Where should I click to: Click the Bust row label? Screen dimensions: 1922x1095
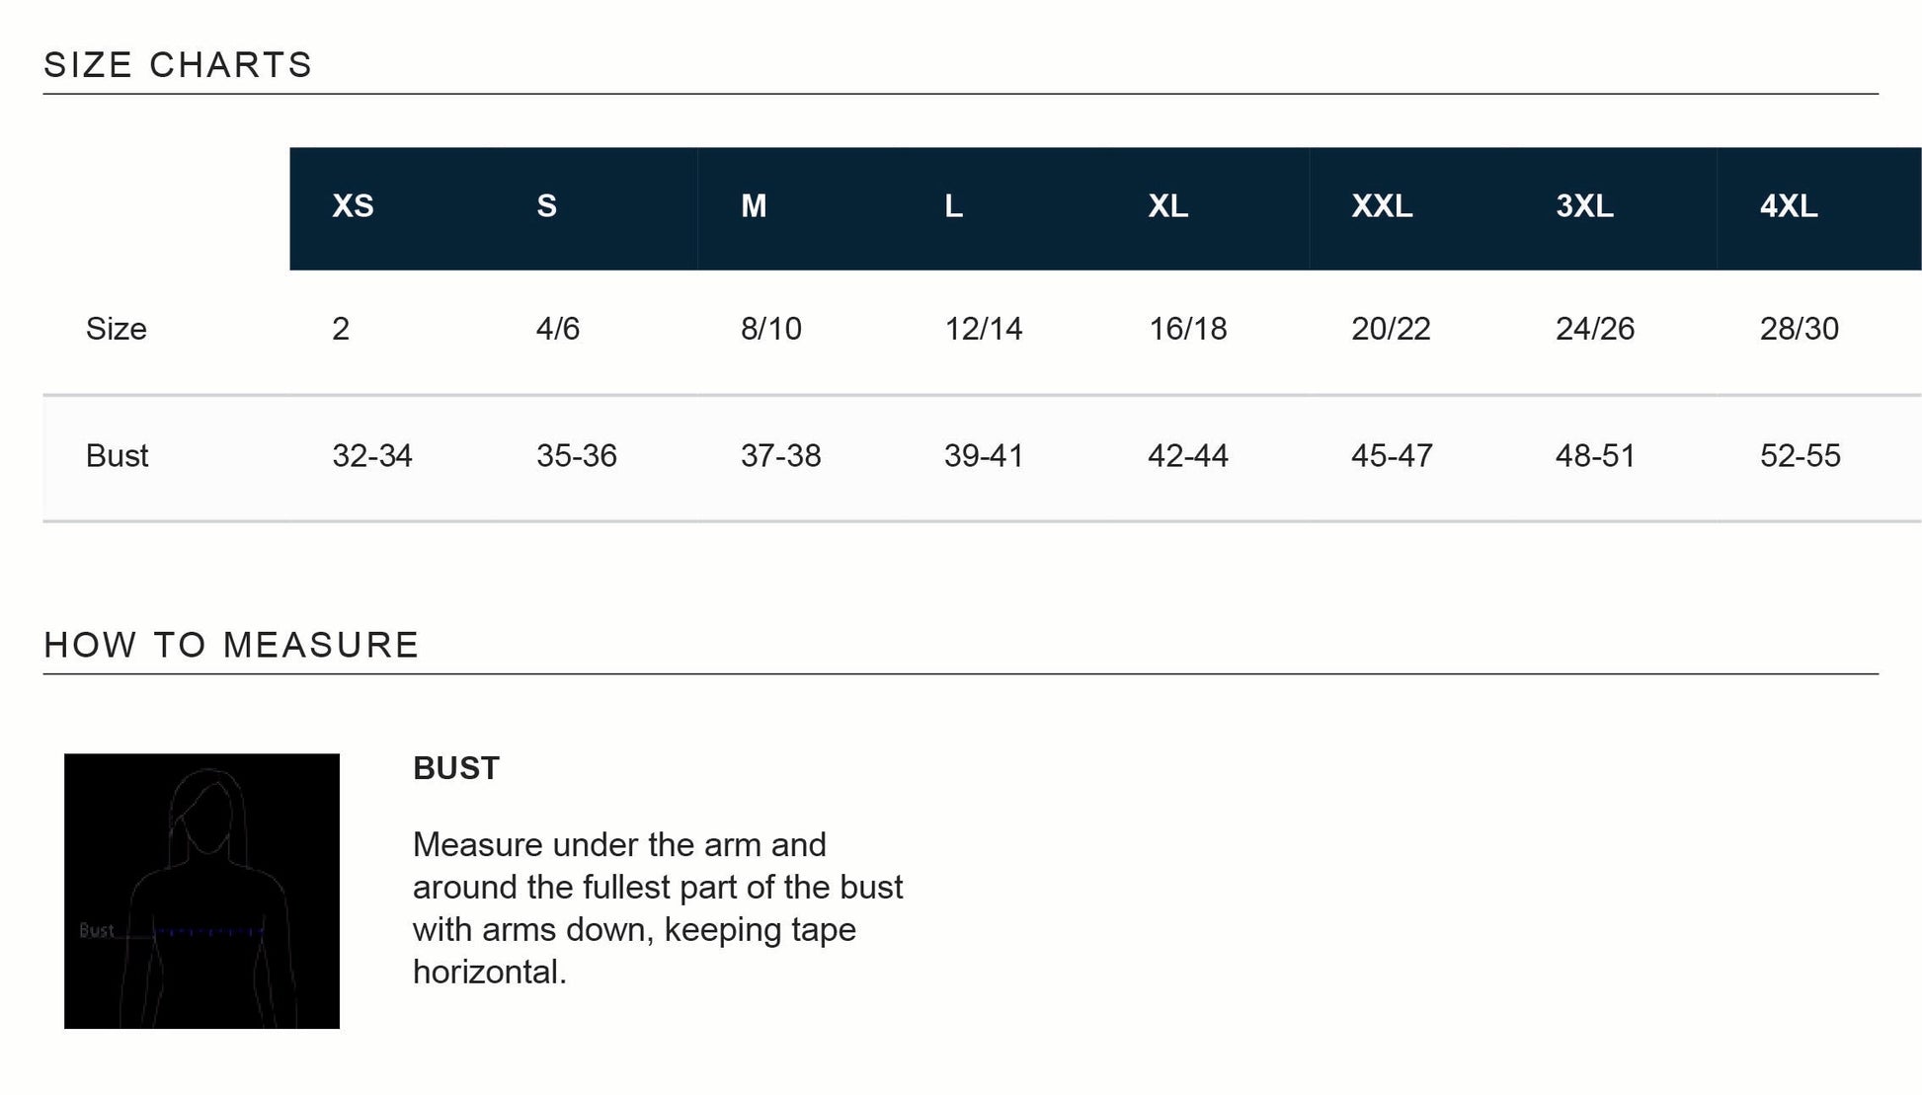pyautogui.click(x=117, y=456)
